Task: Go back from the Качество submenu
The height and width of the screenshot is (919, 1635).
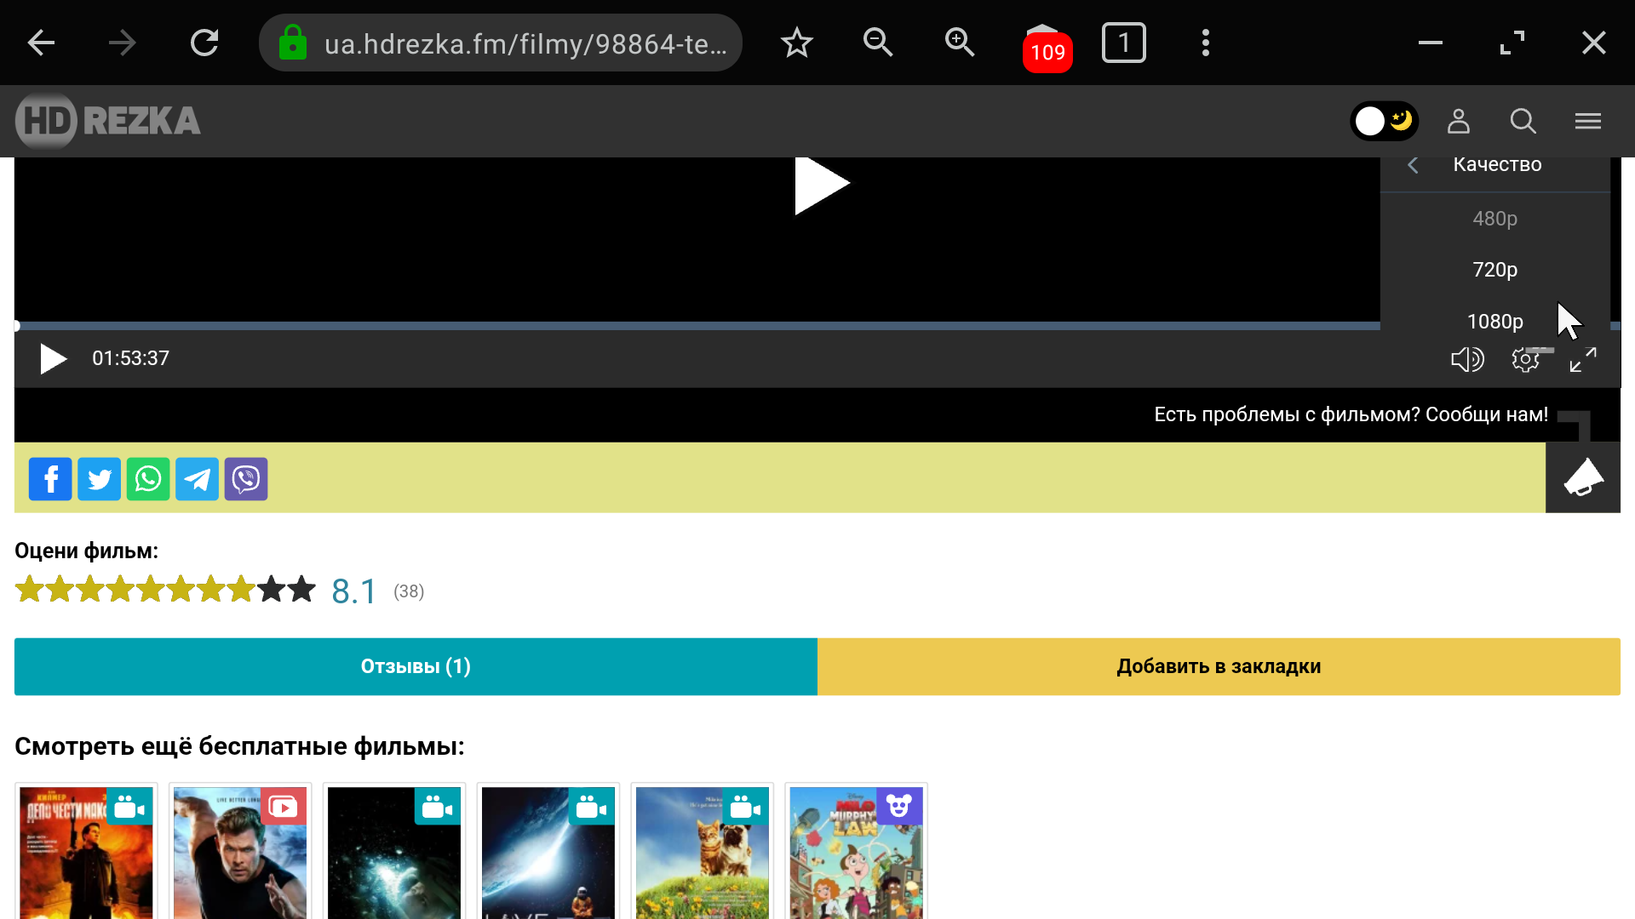Action: pos(1414,165)
